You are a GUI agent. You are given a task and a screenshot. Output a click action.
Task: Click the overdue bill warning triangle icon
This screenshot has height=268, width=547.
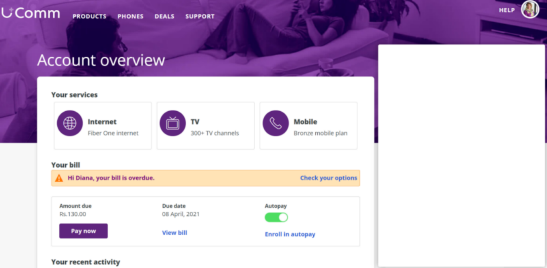point(58,178)
